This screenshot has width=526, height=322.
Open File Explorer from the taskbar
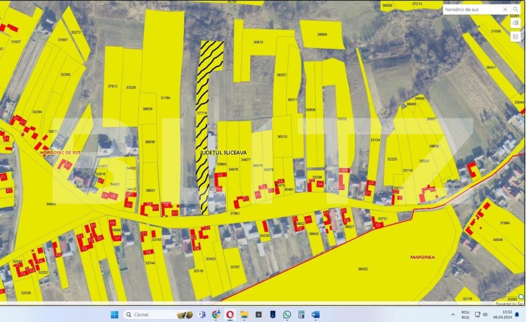[x=244, y=314]
